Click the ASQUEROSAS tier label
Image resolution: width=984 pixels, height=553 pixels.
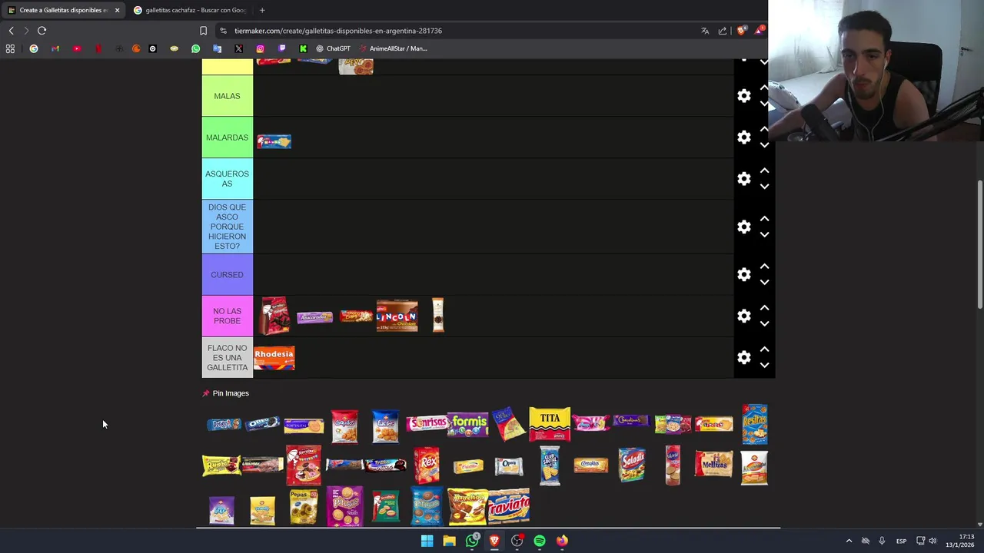pyautogui.click(x=227, y=179)
